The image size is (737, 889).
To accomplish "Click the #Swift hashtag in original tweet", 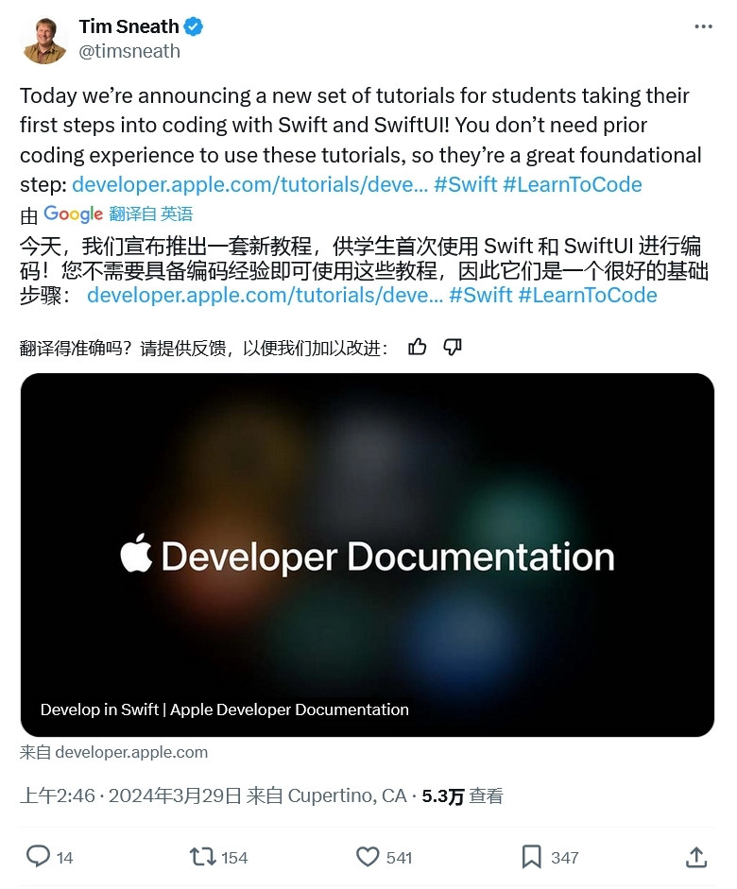I will (466, 185).
